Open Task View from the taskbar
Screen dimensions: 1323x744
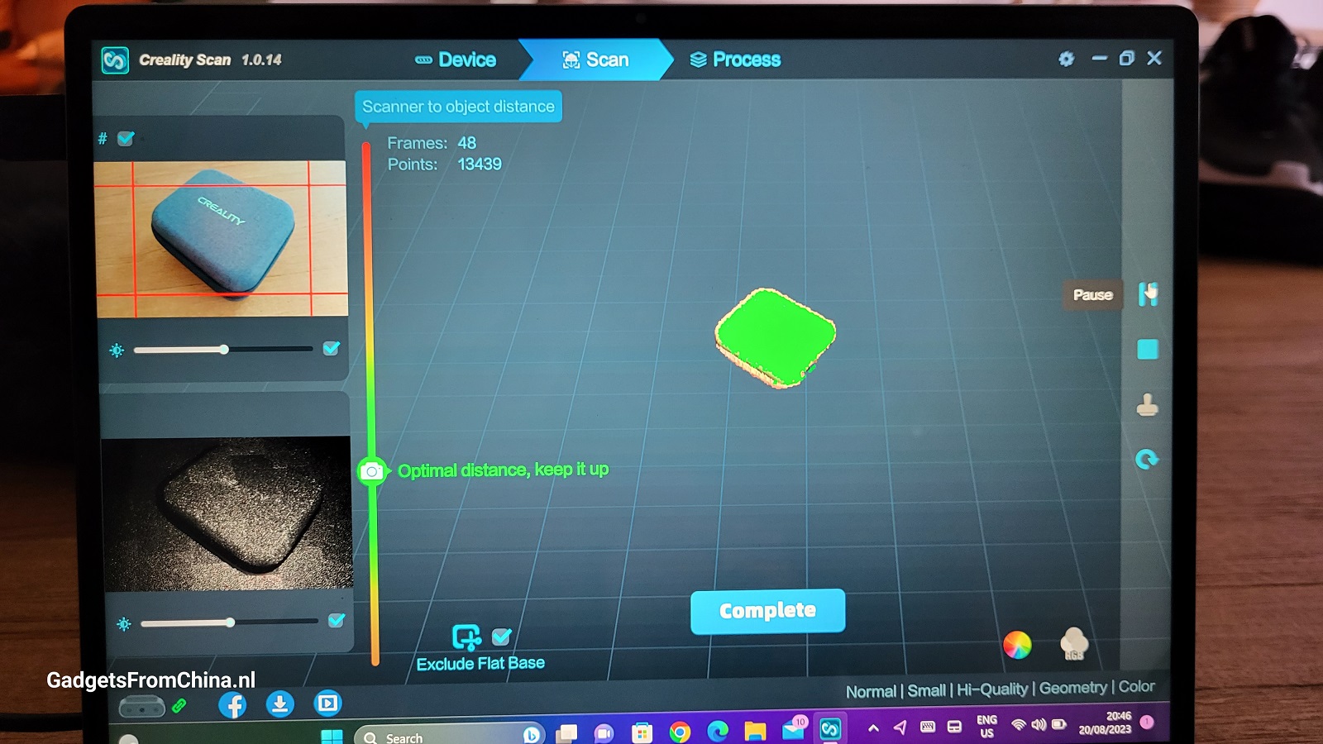coord(566,734)
